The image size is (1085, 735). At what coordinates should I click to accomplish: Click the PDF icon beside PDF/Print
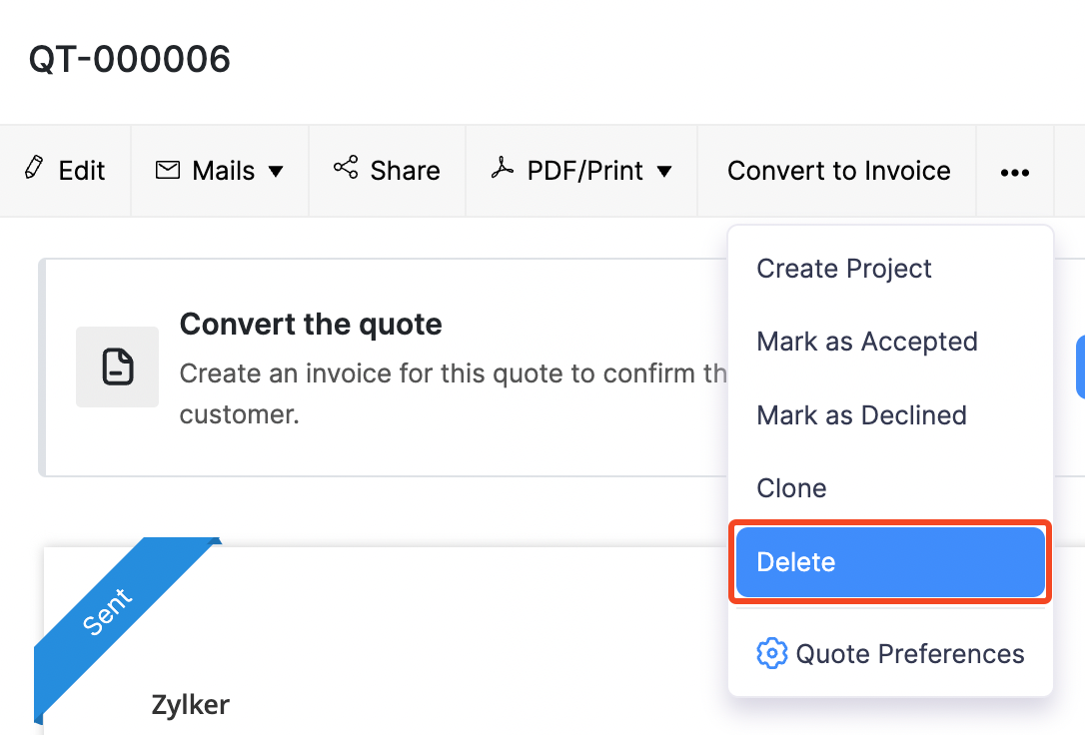[x=502, y=168]
